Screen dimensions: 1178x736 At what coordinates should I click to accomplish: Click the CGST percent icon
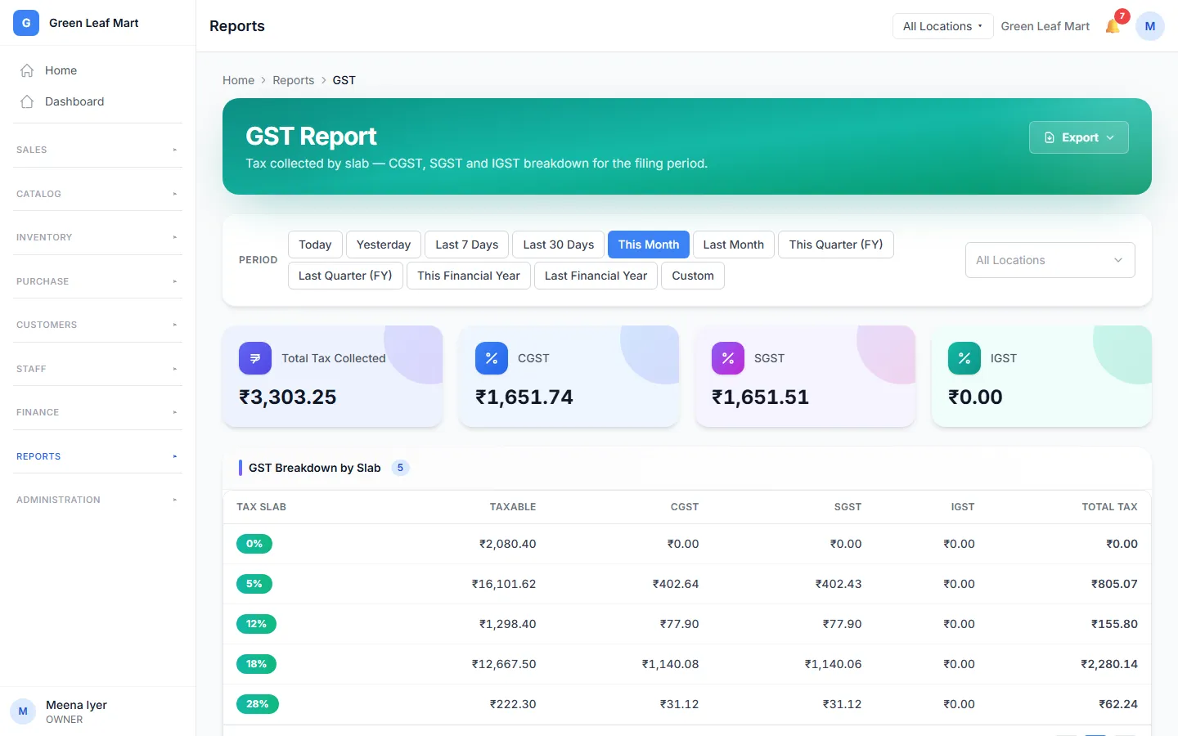coord(492,358)
